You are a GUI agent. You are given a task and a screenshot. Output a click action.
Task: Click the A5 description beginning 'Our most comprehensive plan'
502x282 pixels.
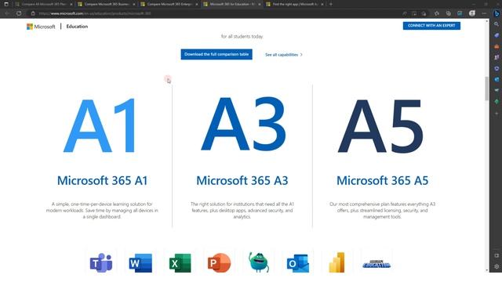(x=382, y=211)
